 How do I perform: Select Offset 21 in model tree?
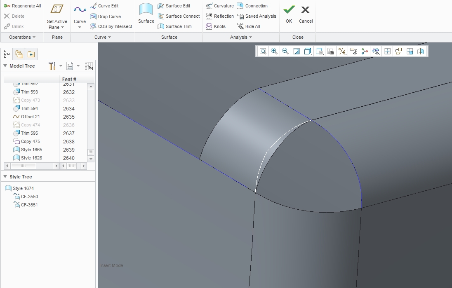pyautogui.click(x=26, y=117)
